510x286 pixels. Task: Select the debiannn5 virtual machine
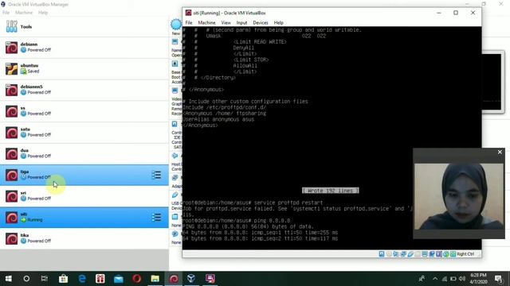84,90
